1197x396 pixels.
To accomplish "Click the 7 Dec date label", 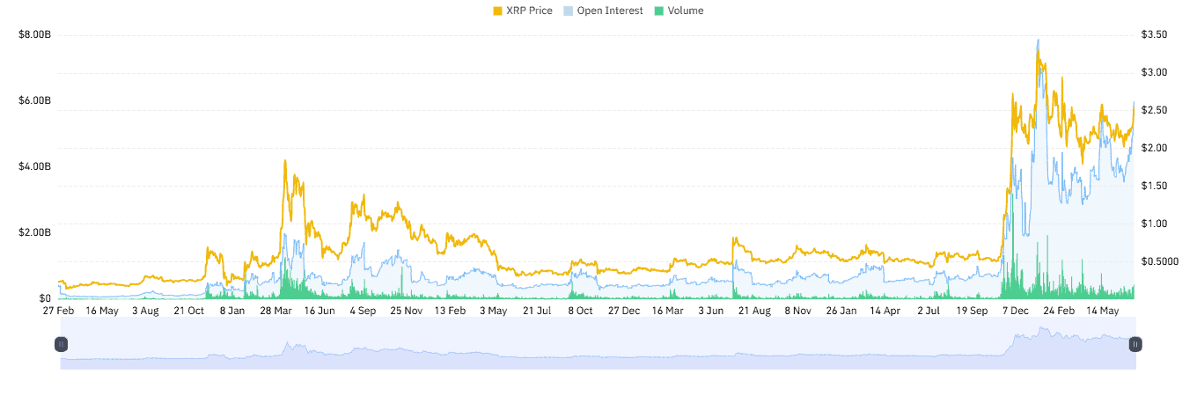I will point(1016,311).
